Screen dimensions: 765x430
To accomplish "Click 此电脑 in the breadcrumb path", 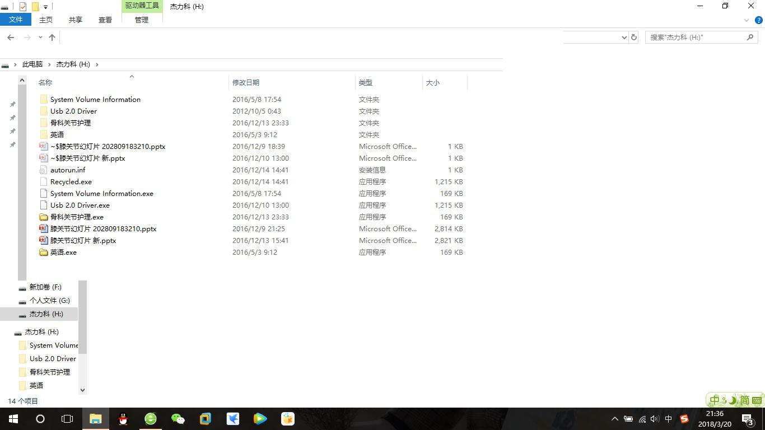I will (32, 64).
